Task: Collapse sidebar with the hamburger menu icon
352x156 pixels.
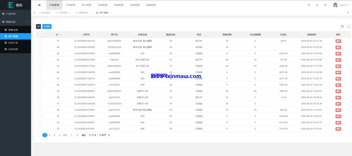Action: (39, 5)
